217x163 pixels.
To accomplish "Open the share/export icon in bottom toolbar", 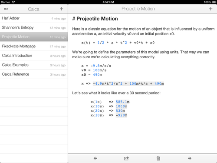I will coord(126,158).
